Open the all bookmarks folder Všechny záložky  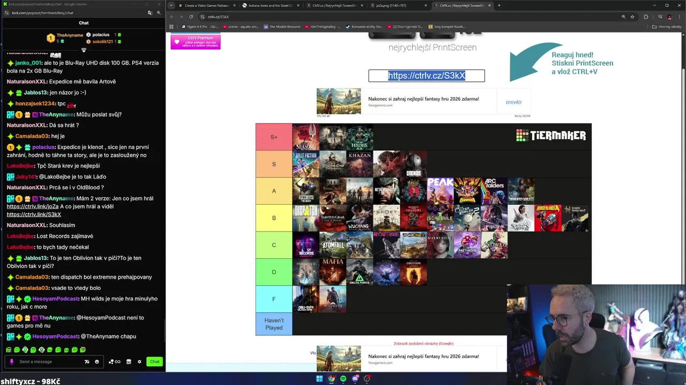(667, 27)
